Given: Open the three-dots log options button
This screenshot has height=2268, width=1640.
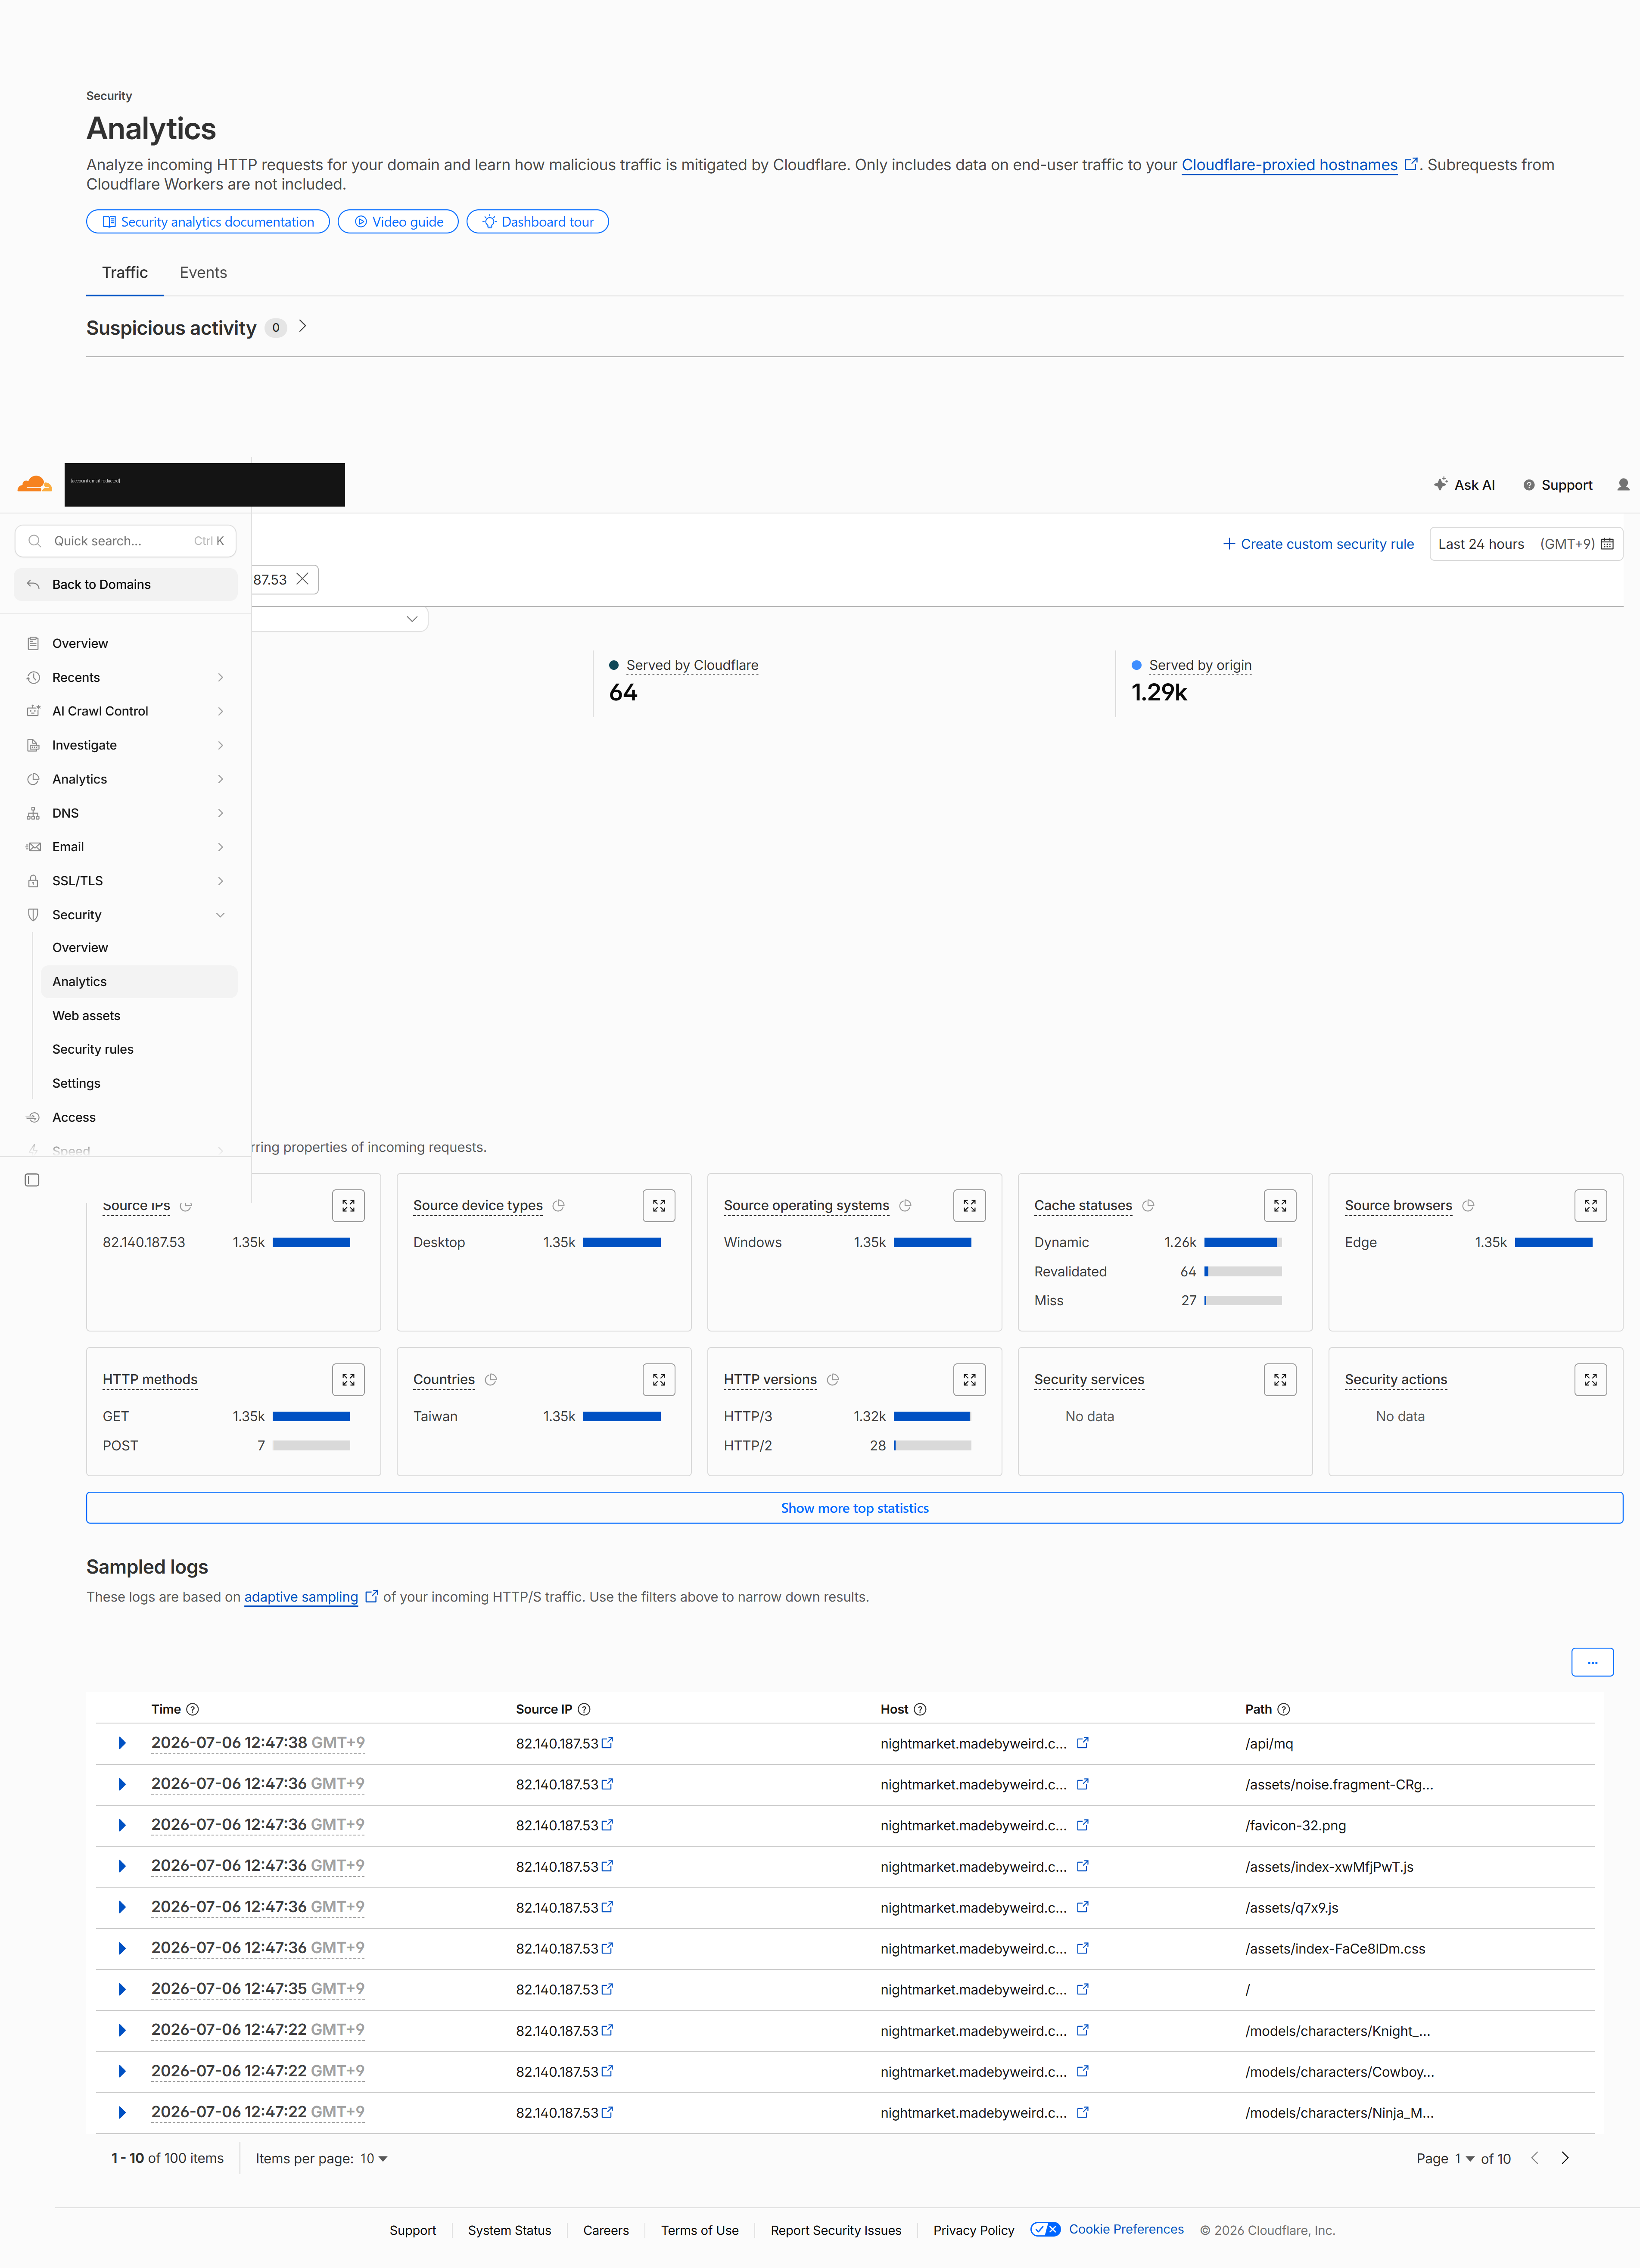Looking at the screenshot, I should (x=1592, y=1662).
